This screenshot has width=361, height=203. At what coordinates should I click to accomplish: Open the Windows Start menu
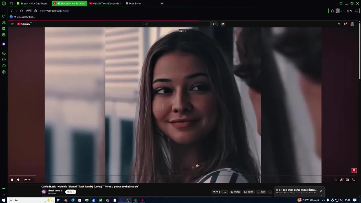point(3,200)
